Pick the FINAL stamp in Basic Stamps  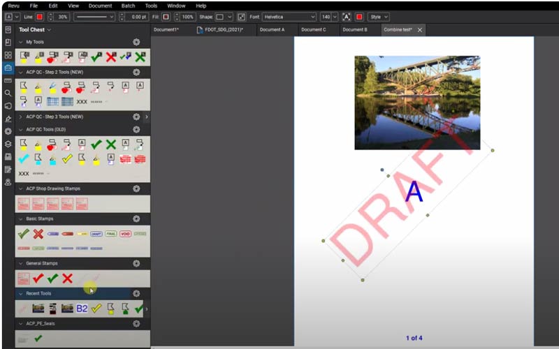[111, 234]
